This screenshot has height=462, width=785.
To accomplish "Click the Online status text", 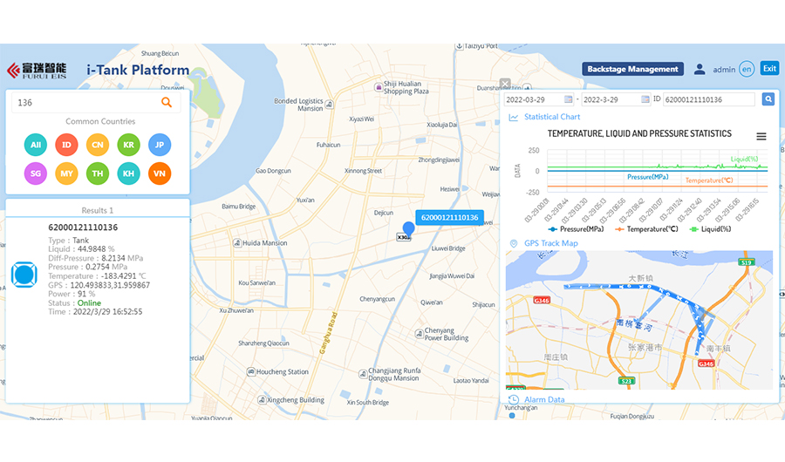I will click(89, 302).
